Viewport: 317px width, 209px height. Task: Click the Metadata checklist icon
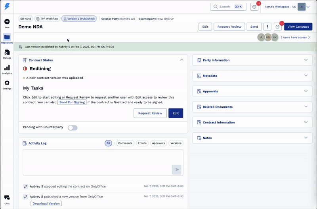coord(199,76)
